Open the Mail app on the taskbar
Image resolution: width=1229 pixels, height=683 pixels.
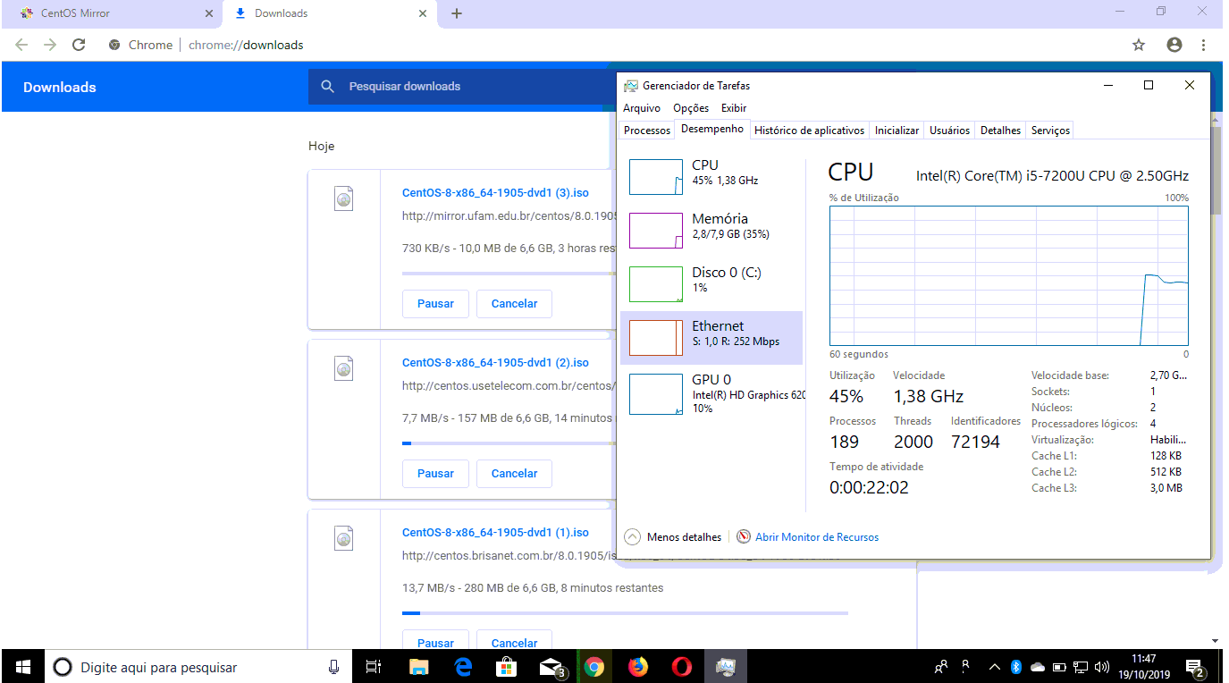(x=551, y=667)
